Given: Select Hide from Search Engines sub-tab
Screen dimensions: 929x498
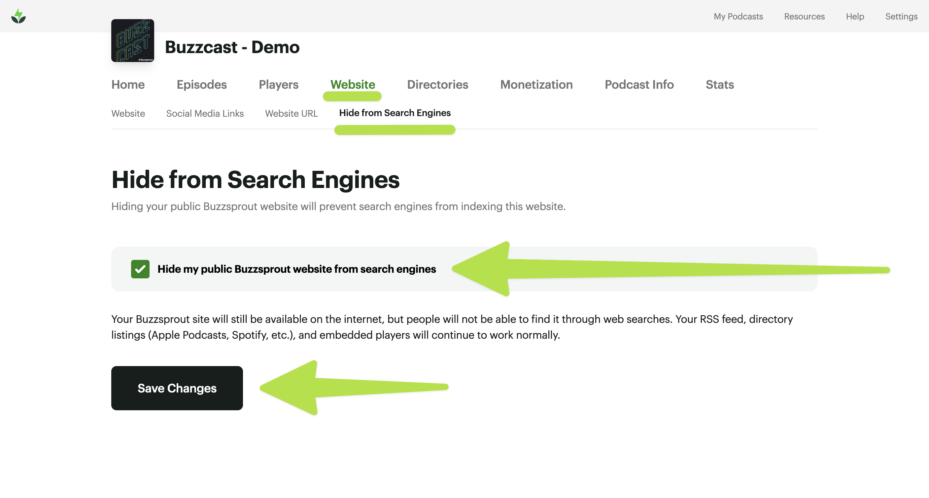Looking at the screenshot, I should (395, 113).
